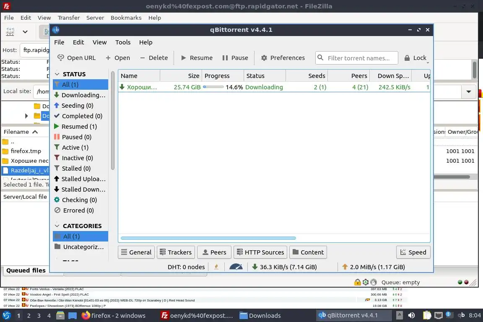Filter by Completed (0) torrents

pyautogui.click(x=80, y=116)
